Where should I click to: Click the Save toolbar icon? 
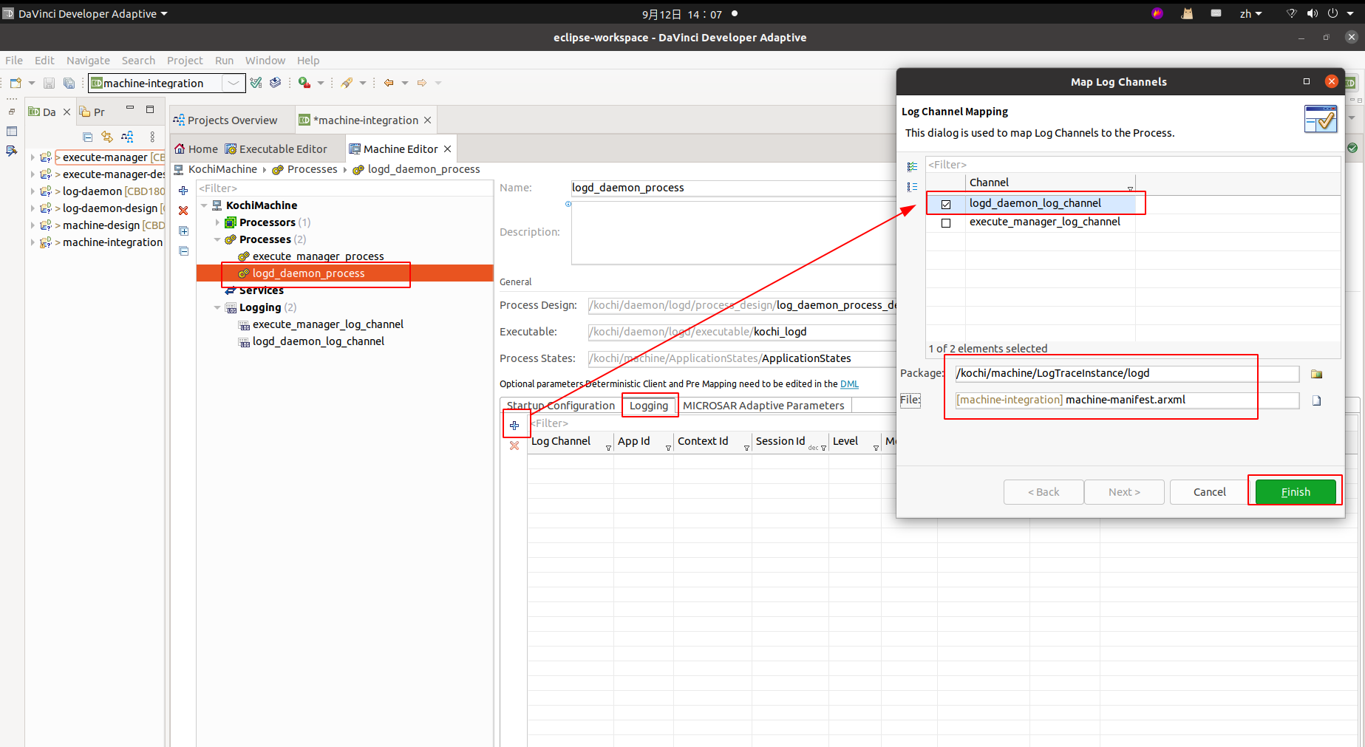(x=50, y=83)
